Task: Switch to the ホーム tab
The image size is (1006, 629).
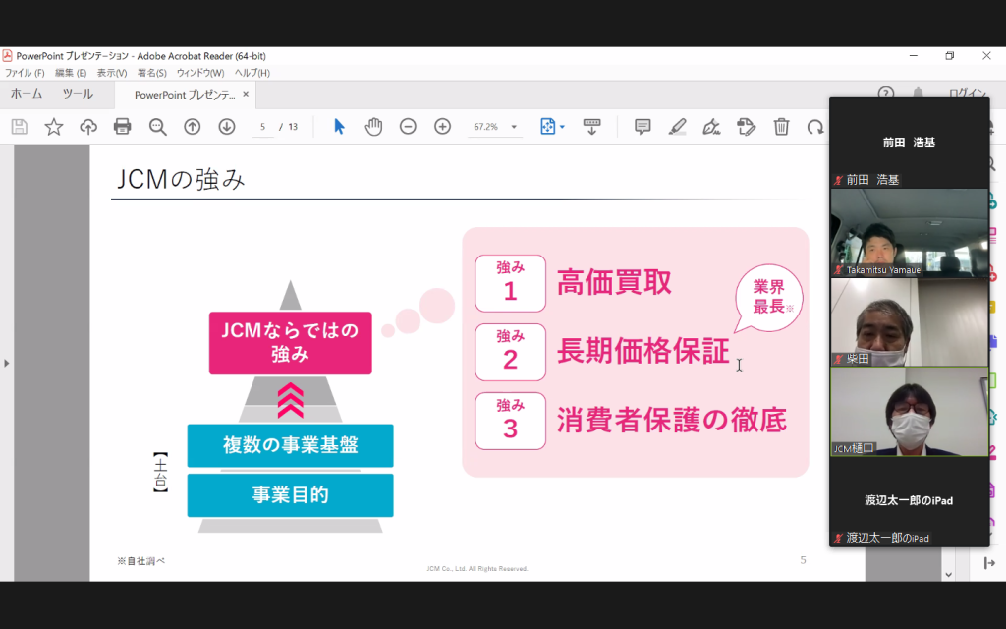Action: coord(27,94)
